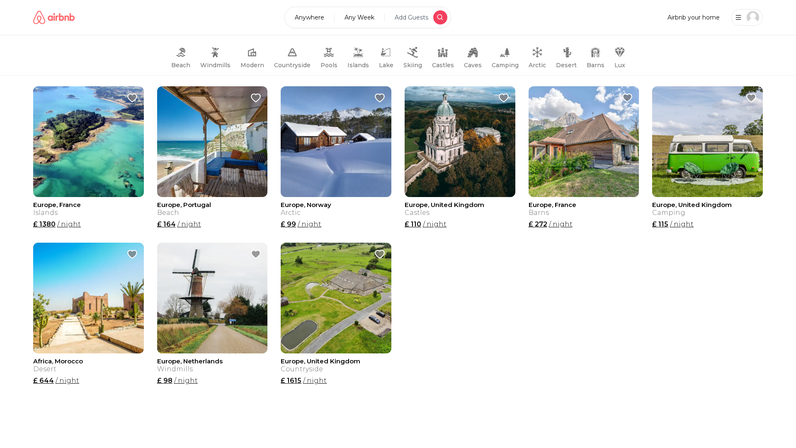Image resolution: width=796 pixels, height=448 pixels.
Task: Open the Netherlands windmill photo
Action: pos(212,298)
